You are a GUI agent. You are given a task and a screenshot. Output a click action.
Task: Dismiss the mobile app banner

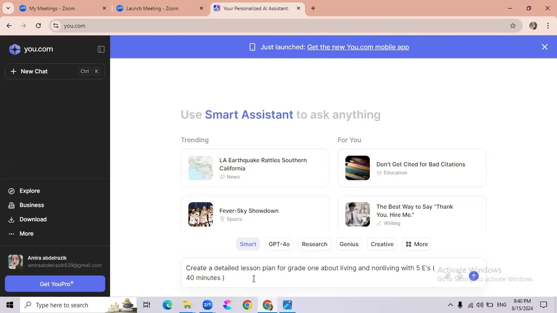pyautogui.click(x=545, y=47)
